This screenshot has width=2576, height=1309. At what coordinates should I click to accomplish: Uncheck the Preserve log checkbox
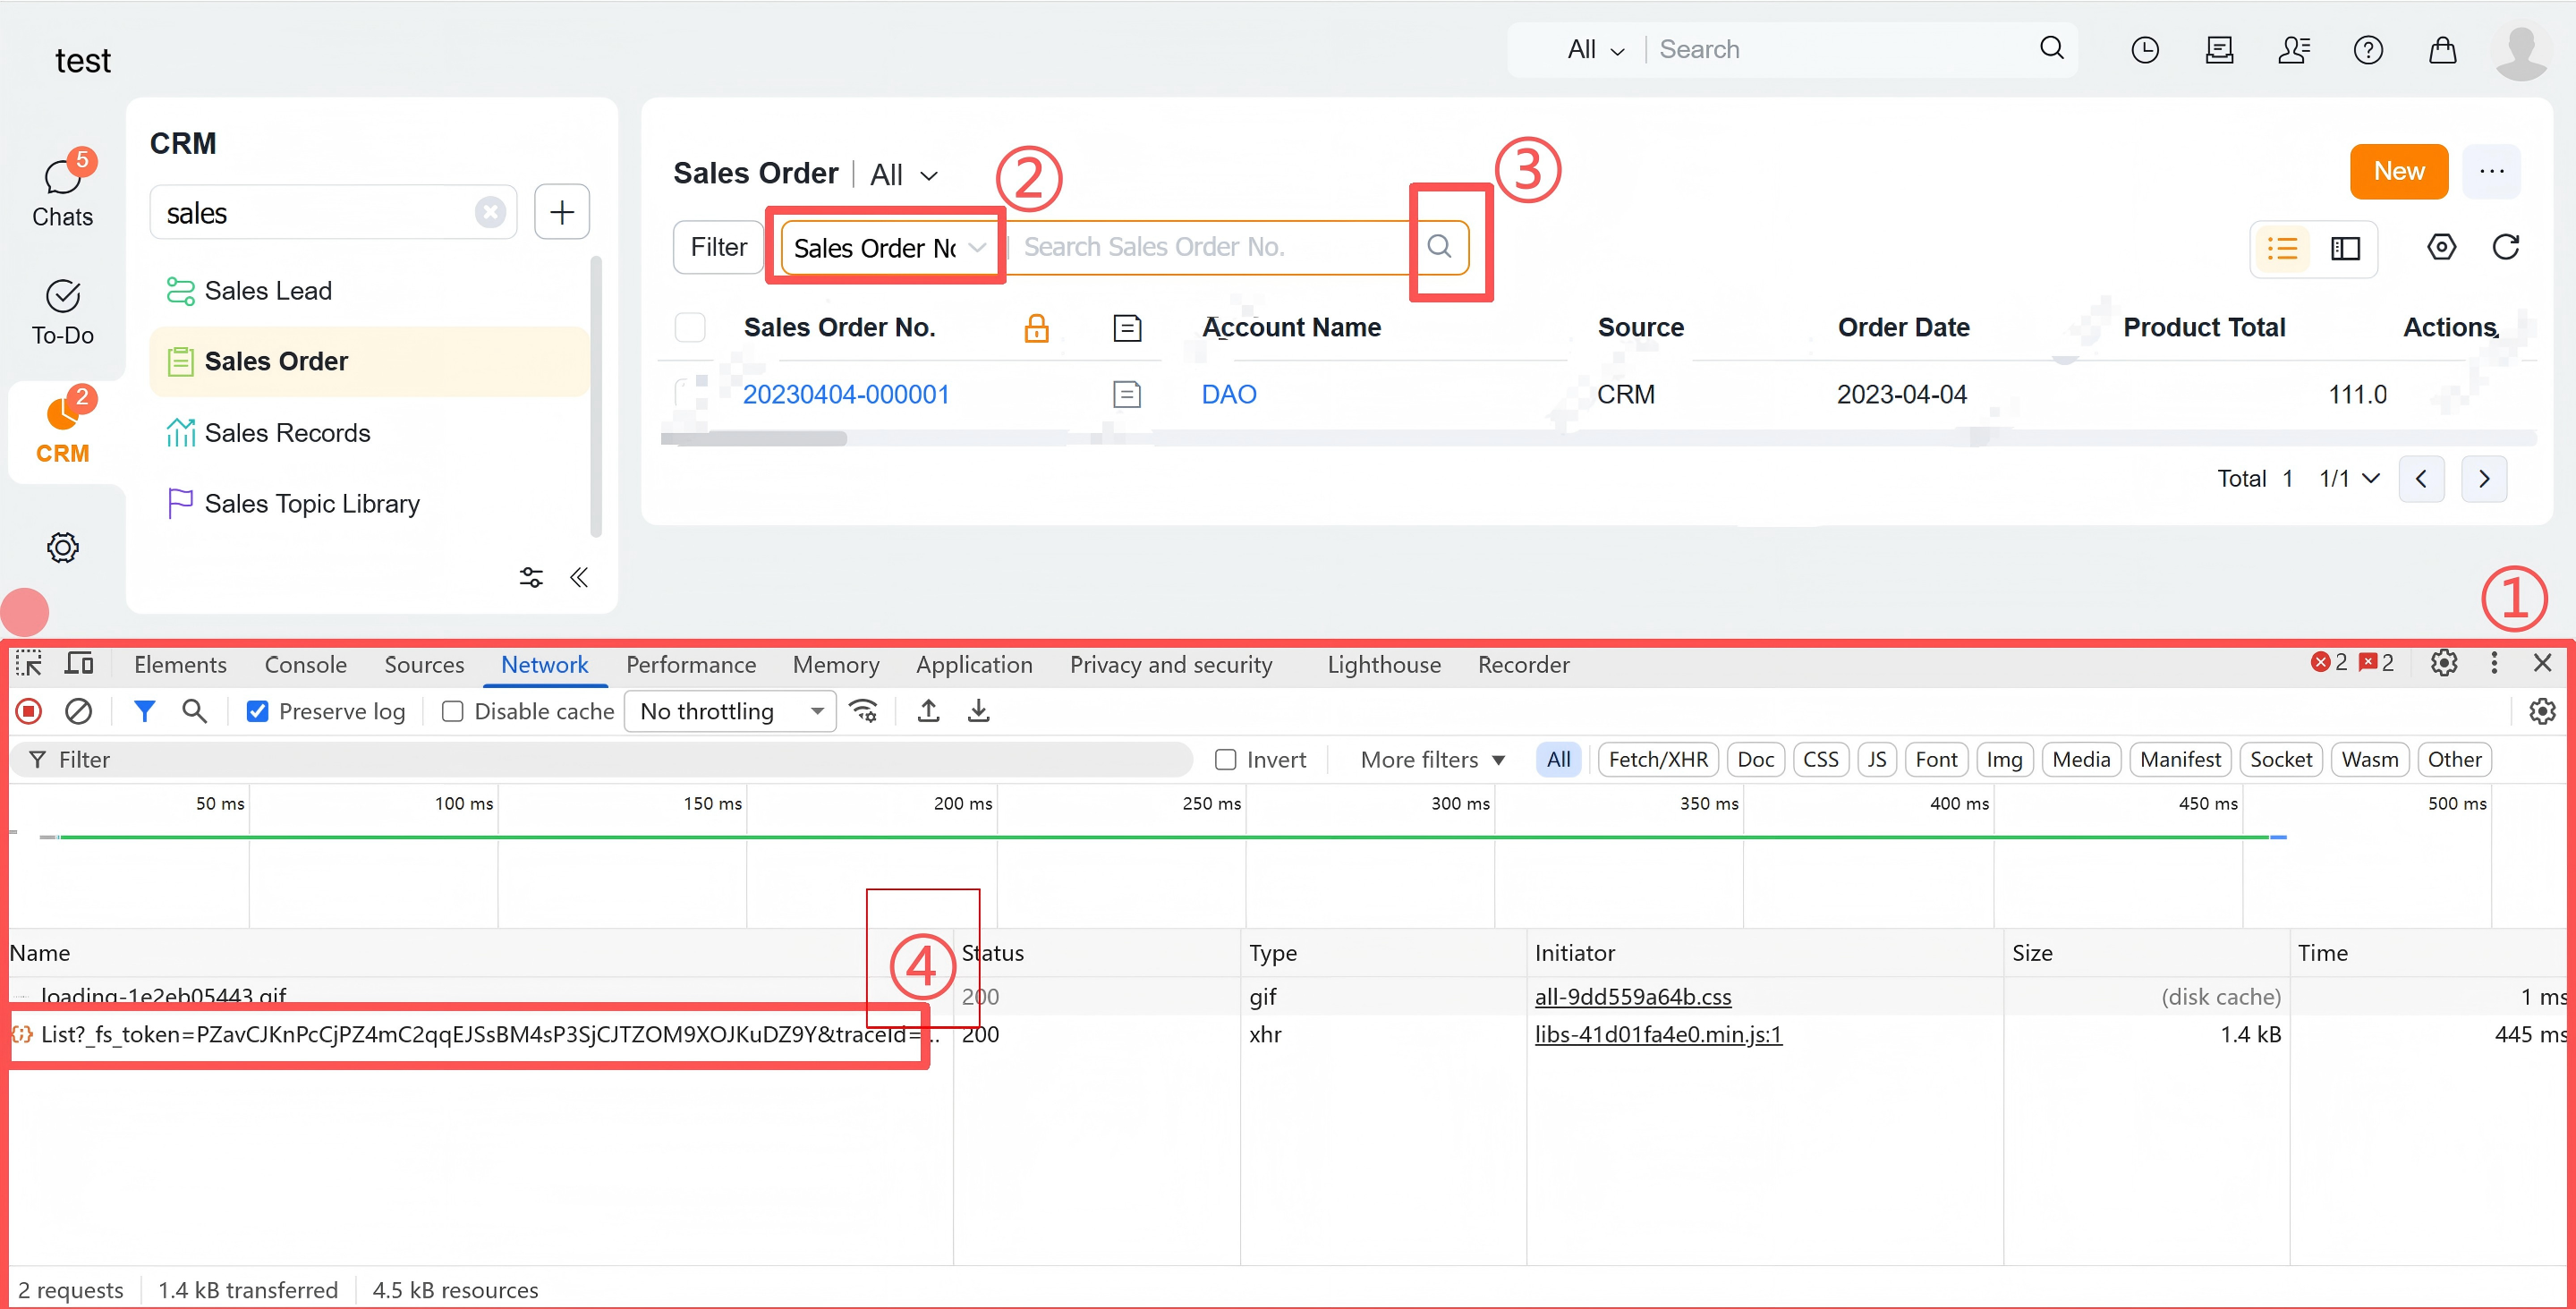click(x=257, y=711)
